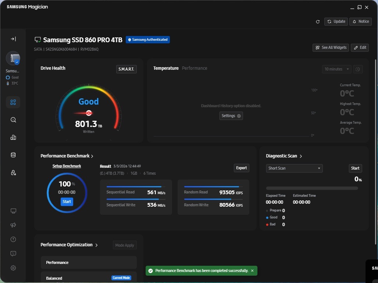The height and width of the screenshot is (283, 378).
Task: Select the Samsung drive thumbnail in sidebar
Action: 13,58
